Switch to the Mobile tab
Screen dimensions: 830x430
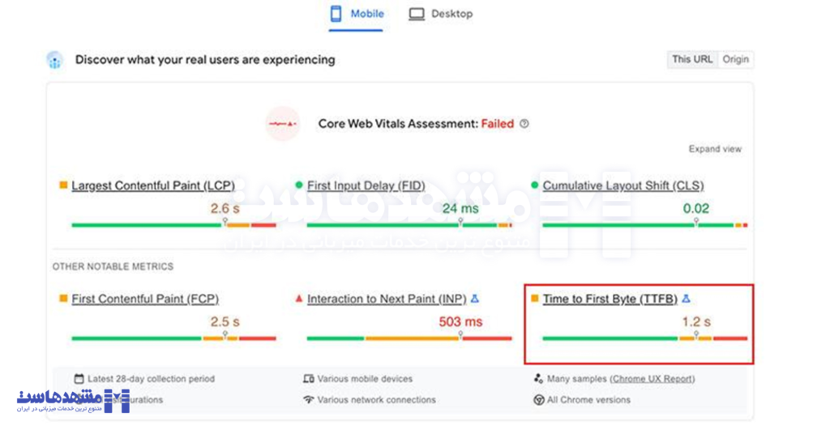point(356,15)
